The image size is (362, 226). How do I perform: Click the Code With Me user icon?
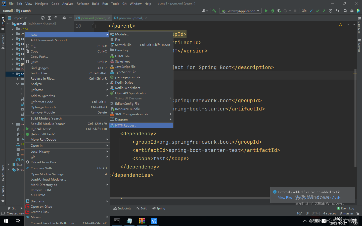pos(205,11)
